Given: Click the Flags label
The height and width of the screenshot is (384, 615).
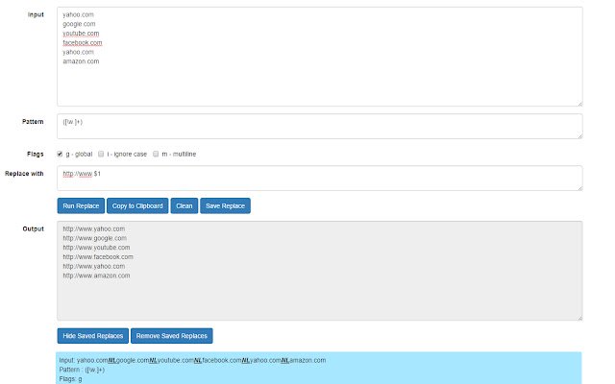Looking at the screenshot, I should (x=36, y=154).
